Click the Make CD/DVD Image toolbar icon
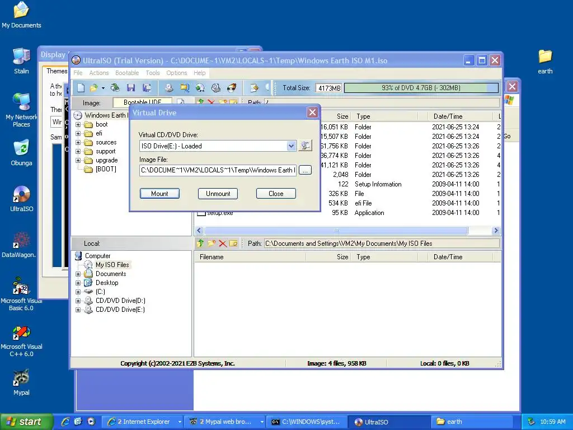Viewport: 573px width, 430px height. (169, 88)
